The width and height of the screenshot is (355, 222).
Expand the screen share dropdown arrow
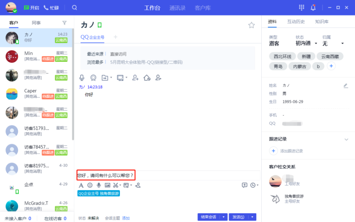coord(126,77)
